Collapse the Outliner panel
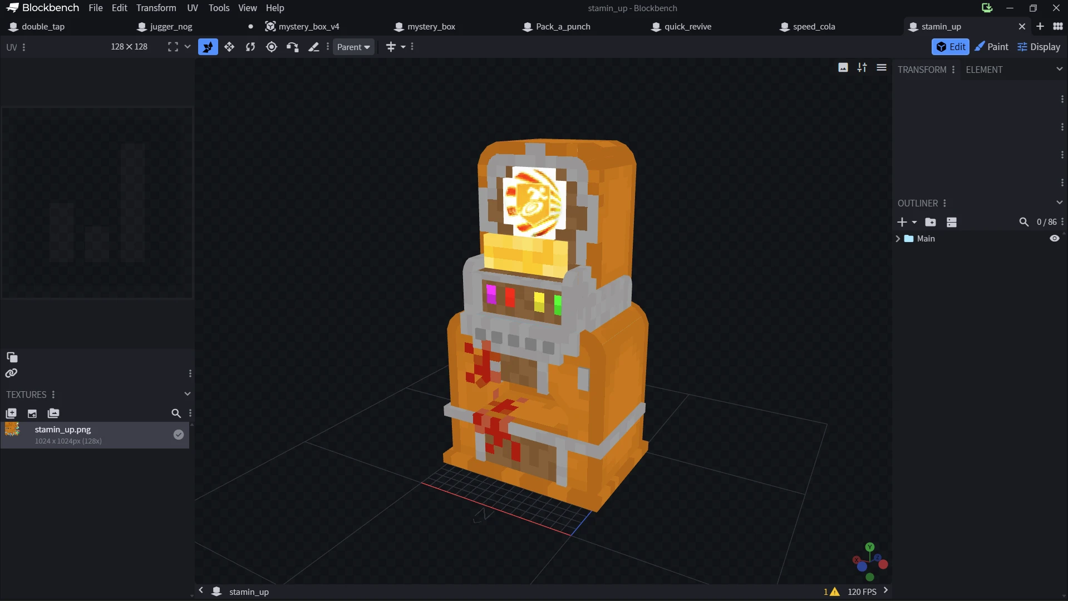Screen dimensions: 1068x601 point(1059,203)
